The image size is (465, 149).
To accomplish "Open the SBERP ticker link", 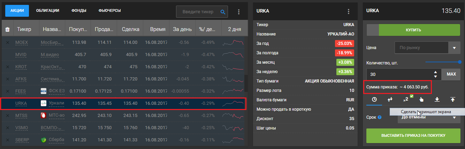I will click(x=23, y=140).
